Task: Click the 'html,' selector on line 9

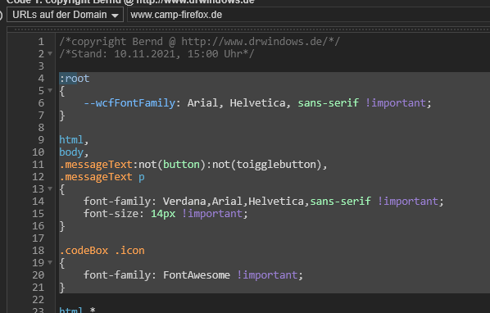Action: coord(74,140)
